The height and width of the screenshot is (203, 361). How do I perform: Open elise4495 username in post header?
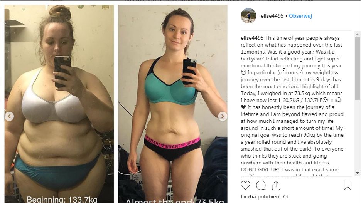[x=272, y=16]
